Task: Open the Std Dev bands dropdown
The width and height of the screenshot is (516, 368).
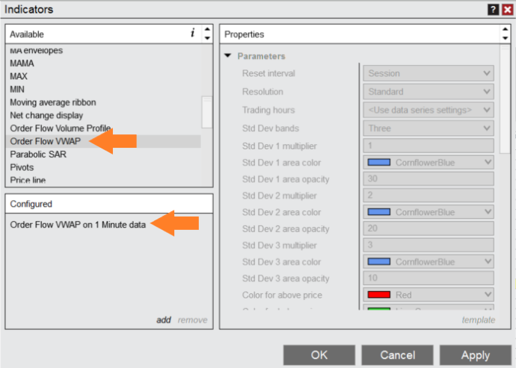Action: 429,128
